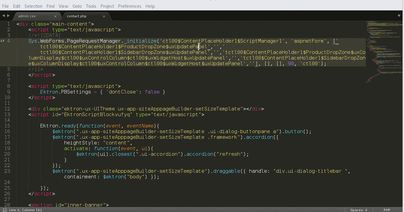Click the Ektron.ready function call
Image resolution: width=404 pixels, height=212 pixels.
coord(58,126)
